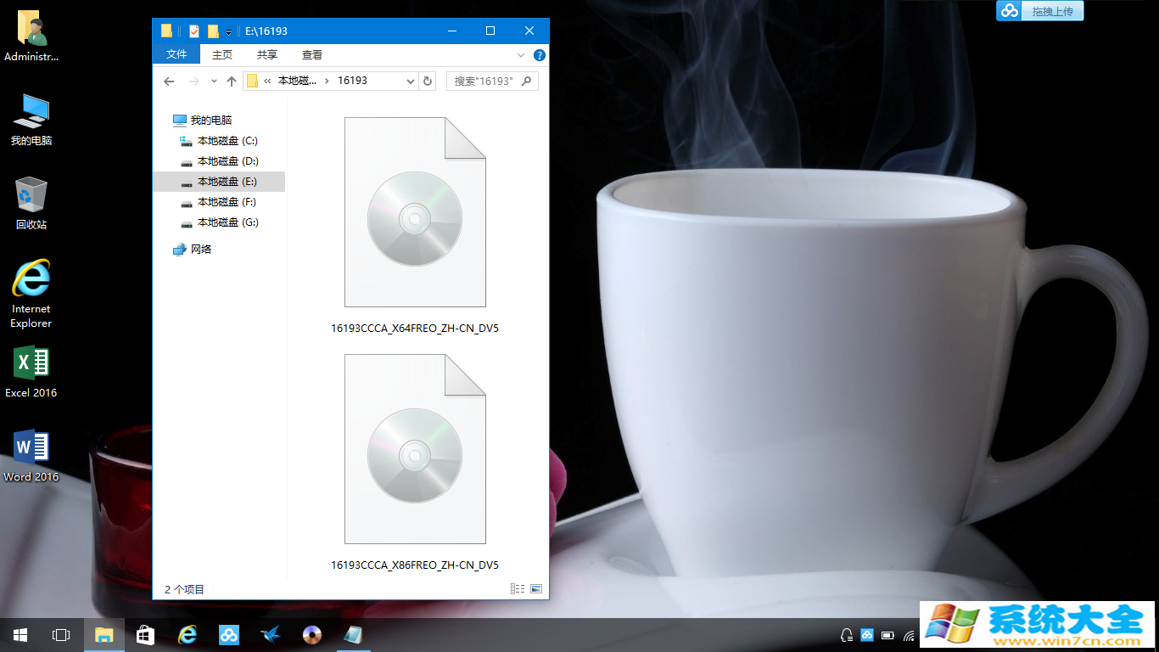Click the refresh button beside the address bar
The image size is (1159, 652).
[x=428, y=81]
